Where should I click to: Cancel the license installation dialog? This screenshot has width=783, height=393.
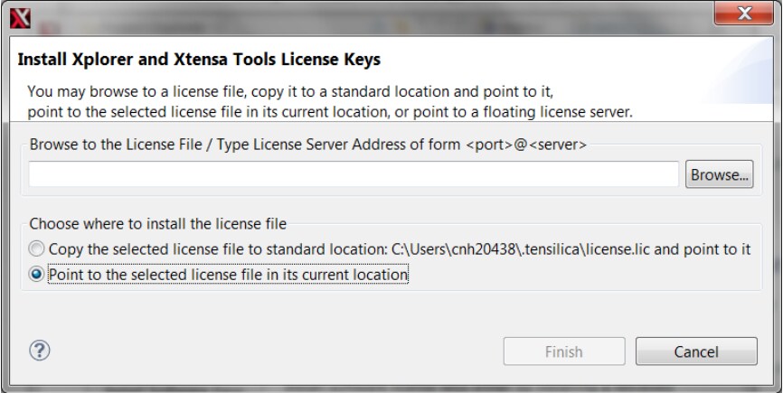695,351
